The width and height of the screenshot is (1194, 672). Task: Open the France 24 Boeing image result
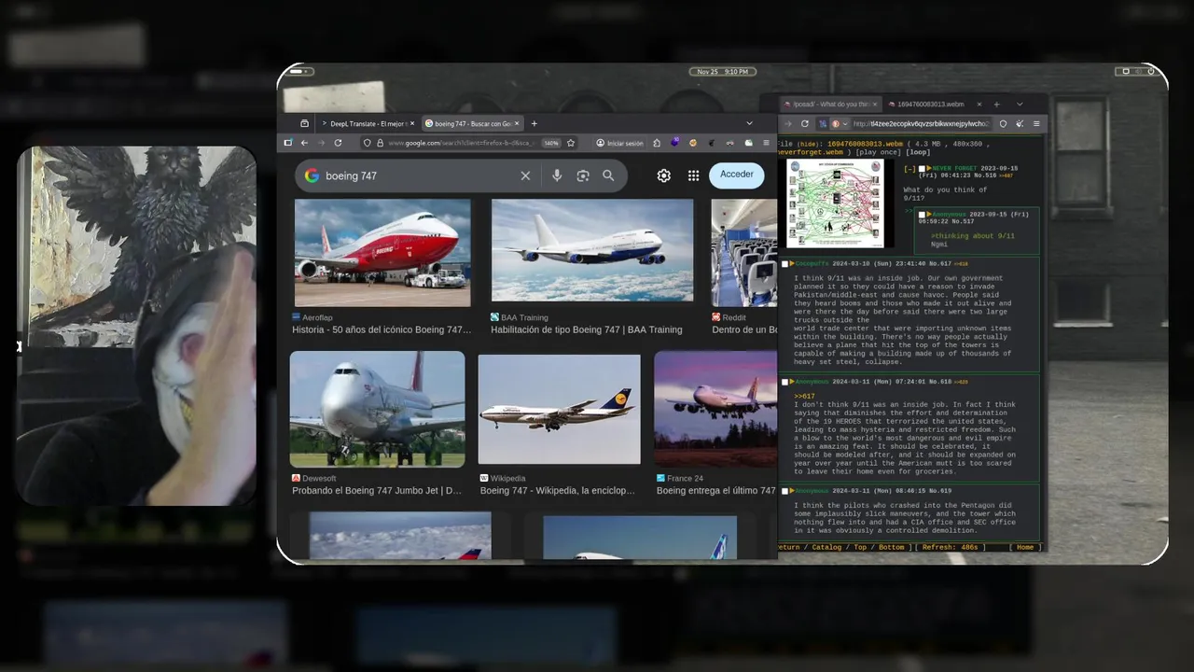click(x=715, y=409)
